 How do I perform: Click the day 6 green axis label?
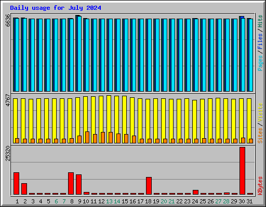56,201
